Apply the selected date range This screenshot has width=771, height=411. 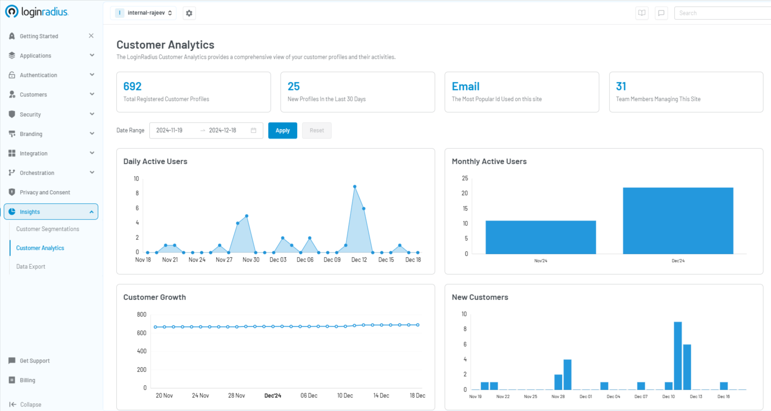click(x=283, y=130)
